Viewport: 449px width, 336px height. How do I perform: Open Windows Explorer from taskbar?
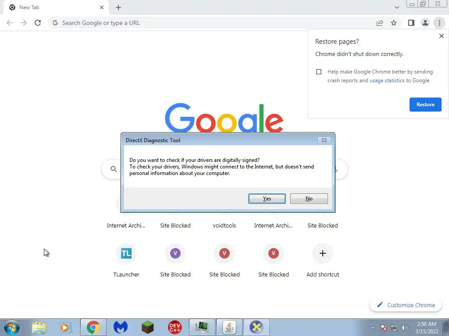click(39, 327)
